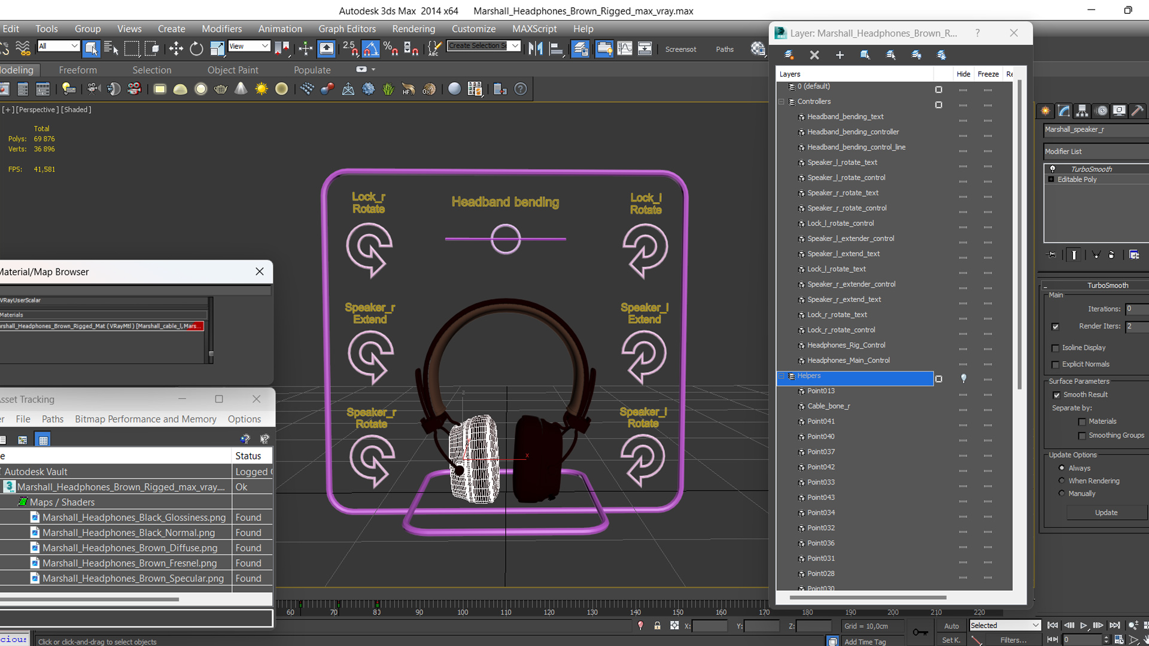This screenshot has height=646, width=1149.
Task: Create new layer in Layer dialog
Action: (x=789, y=55)
